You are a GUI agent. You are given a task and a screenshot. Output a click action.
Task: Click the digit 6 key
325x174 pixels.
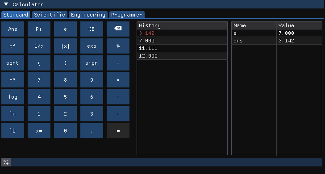click(92, 97)
